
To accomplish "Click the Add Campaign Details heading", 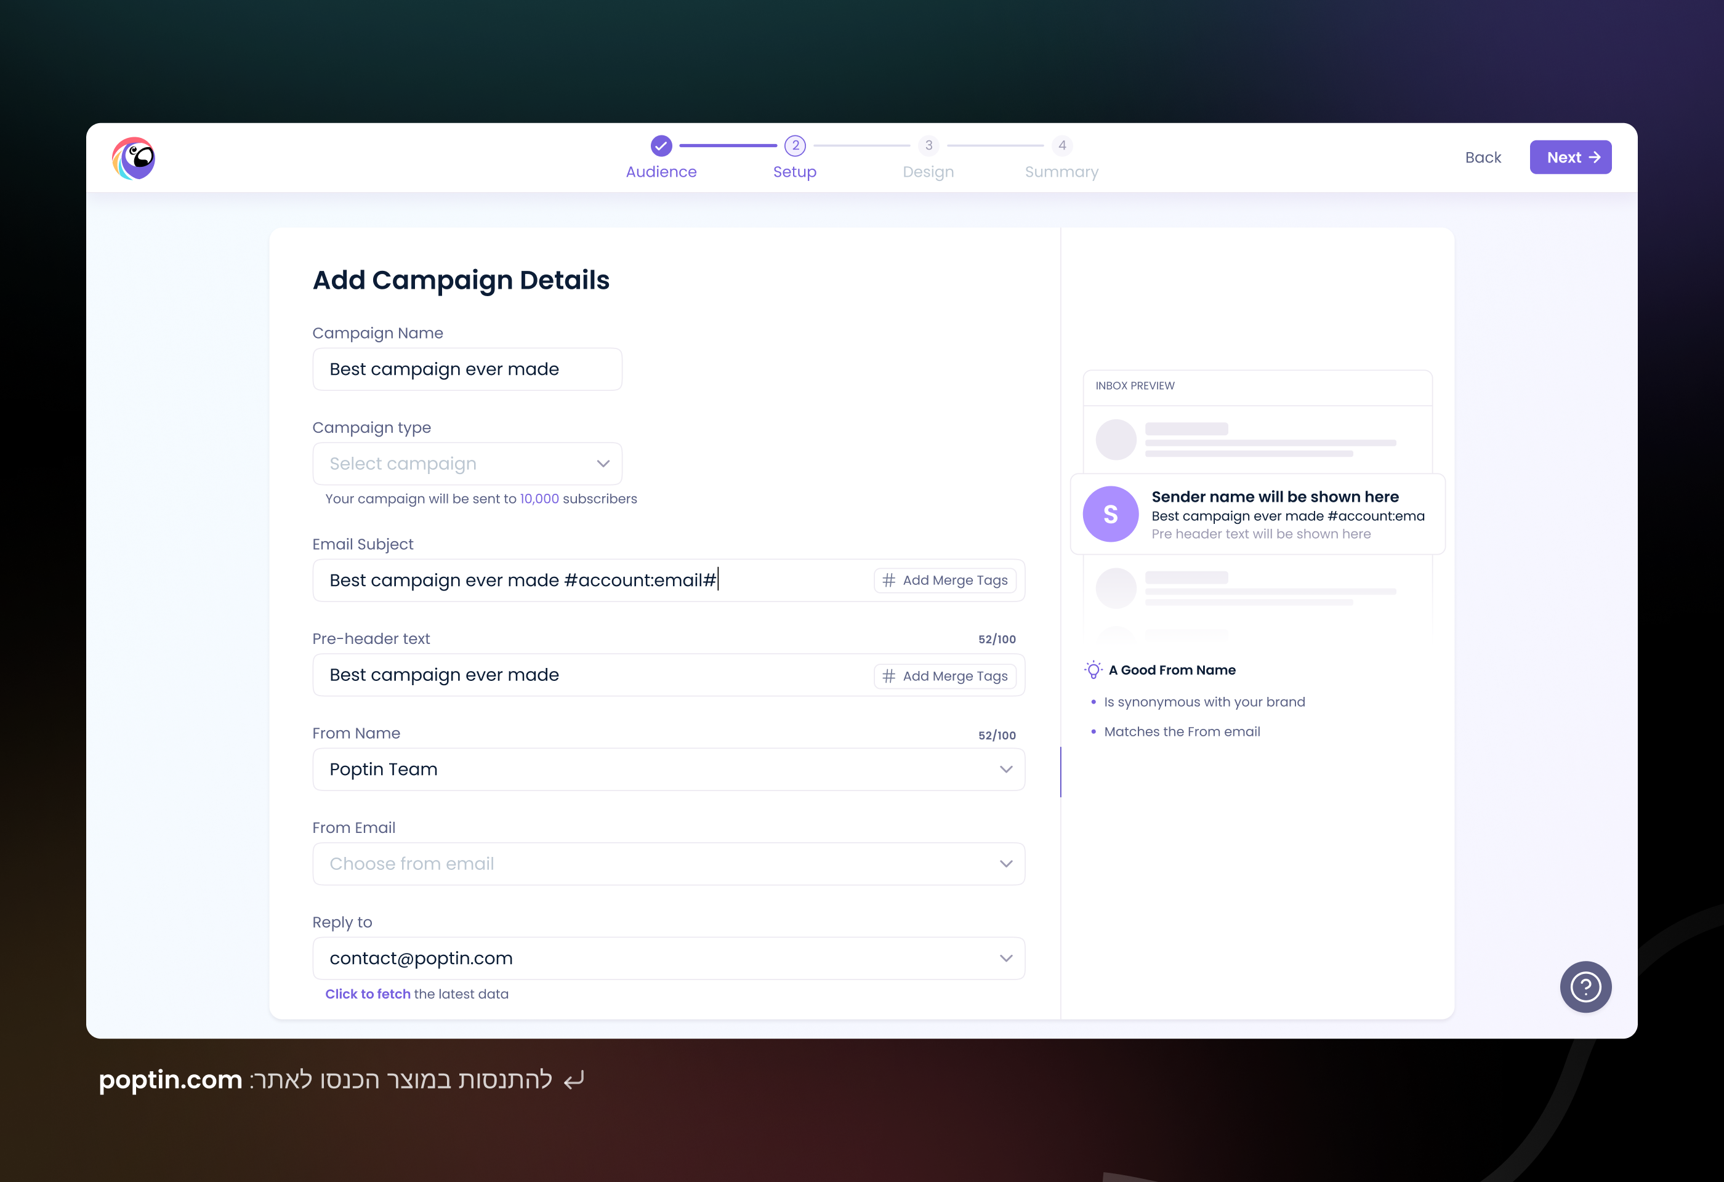I will pyautogui.click(x=461, y=280).
